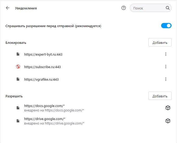Open the help question mark icon
The width and height of the screenshot is (177, 143).
coord(123,8)
